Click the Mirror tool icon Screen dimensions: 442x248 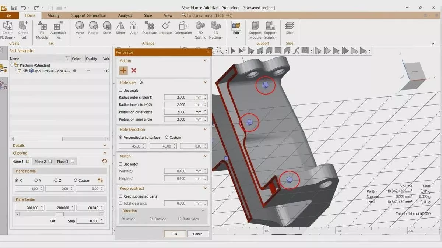[x=120, y=26]
